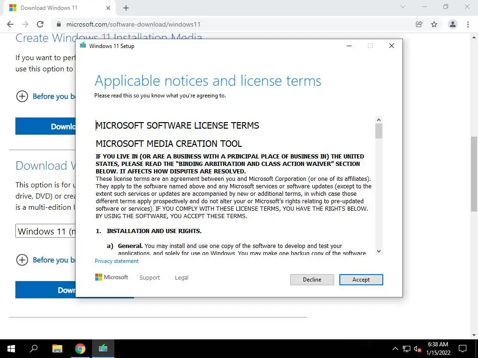Click the license text scroll up arrow
The width and height of the screenshot is (478, 358).
(x=379, y=120)
